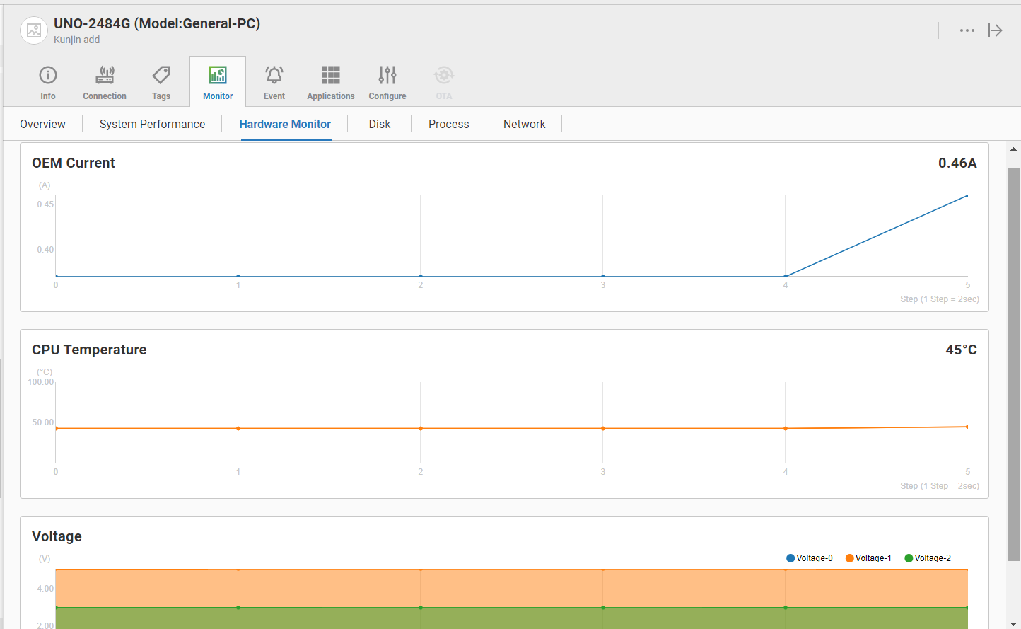Open the Configure sliders icon
The image size is (1021, 629).
pyautogui.click(x=387, y=75)
